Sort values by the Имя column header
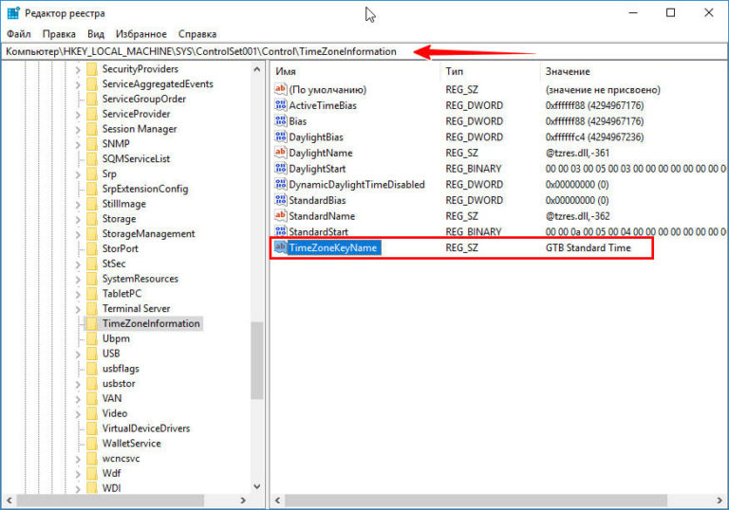This screenshot has height=510, width=729. [286, 72]
